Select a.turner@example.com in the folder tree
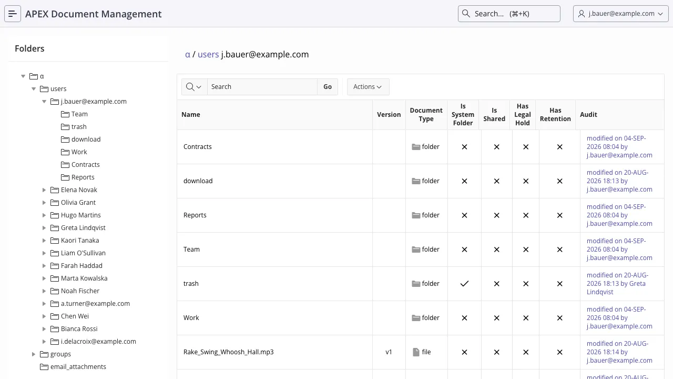This screenshot has width=673, height=379. pyautogui.click(x=95, y=304)
